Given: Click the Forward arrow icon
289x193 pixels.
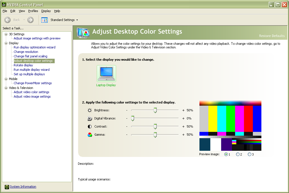Looking at the screenshot, I should click(30, 20).
